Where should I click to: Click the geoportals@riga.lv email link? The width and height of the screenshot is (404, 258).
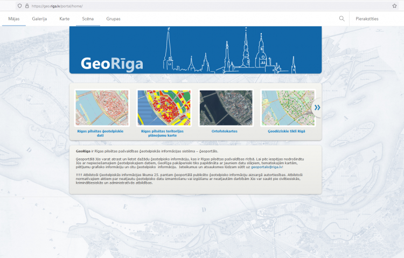tap(267, 167)
